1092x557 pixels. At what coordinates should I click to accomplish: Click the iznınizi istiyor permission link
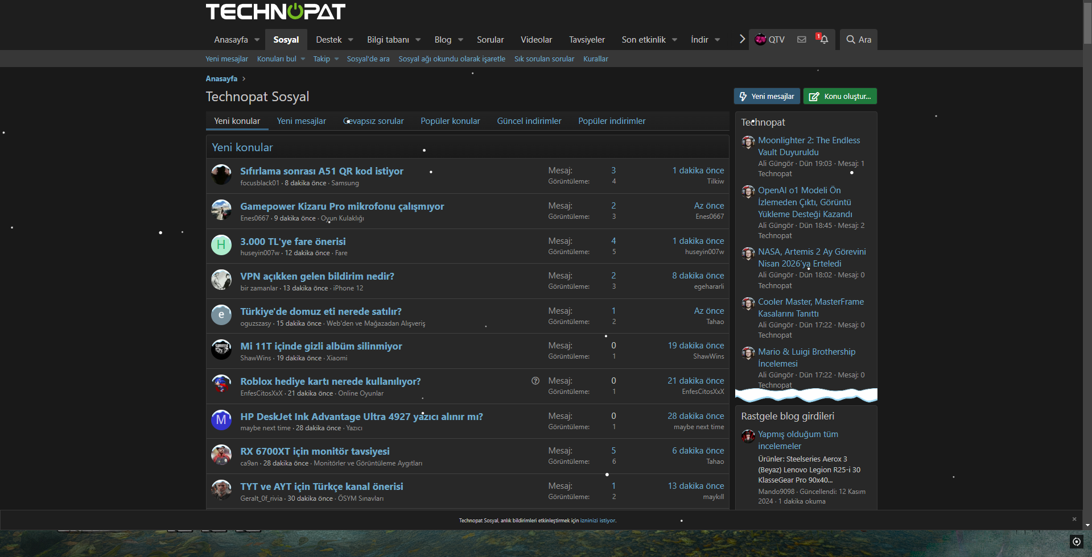(x=597, y=521)
